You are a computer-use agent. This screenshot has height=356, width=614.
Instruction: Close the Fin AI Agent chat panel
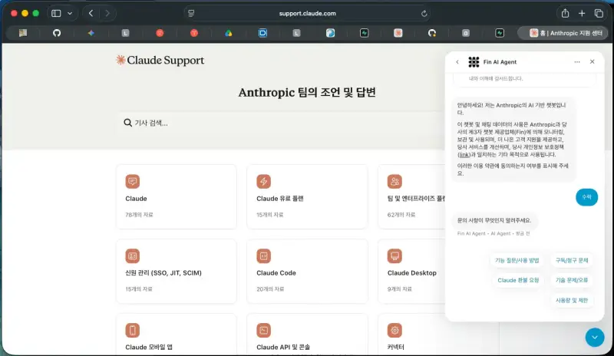click(592, 61)
